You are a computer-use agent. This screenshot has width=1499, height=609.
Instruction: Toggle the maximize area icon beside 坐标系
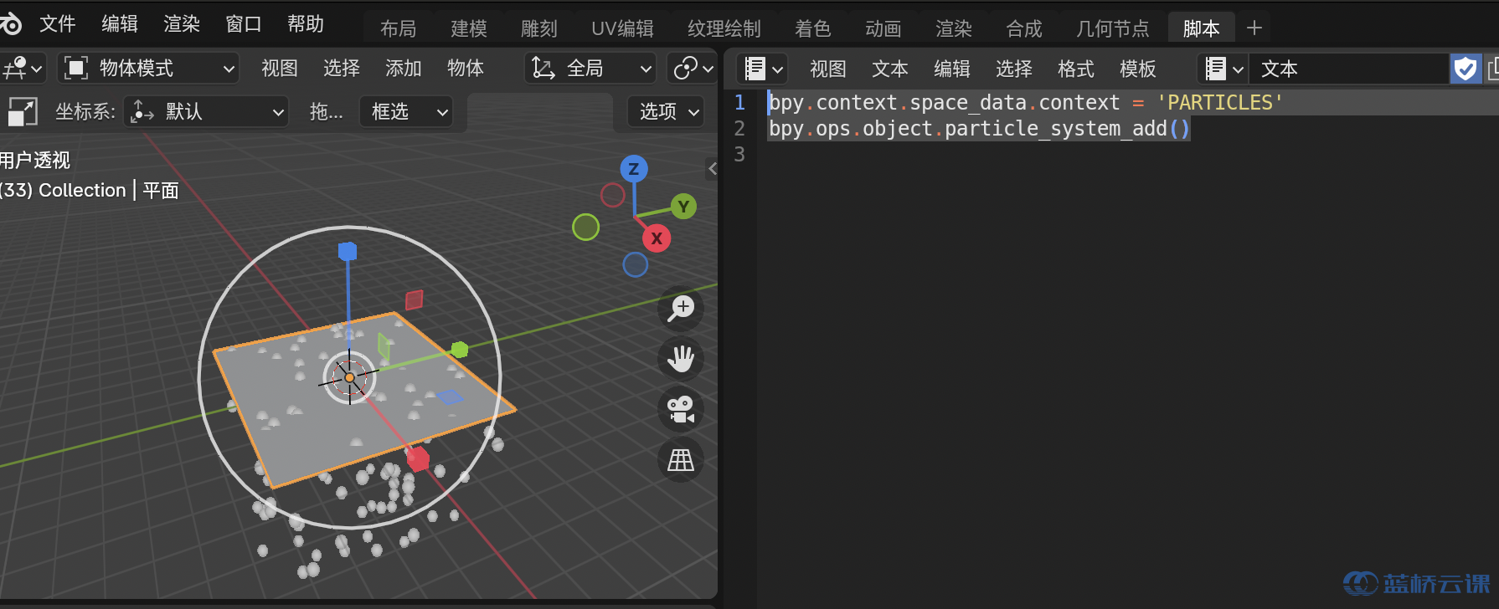(23, 111)
